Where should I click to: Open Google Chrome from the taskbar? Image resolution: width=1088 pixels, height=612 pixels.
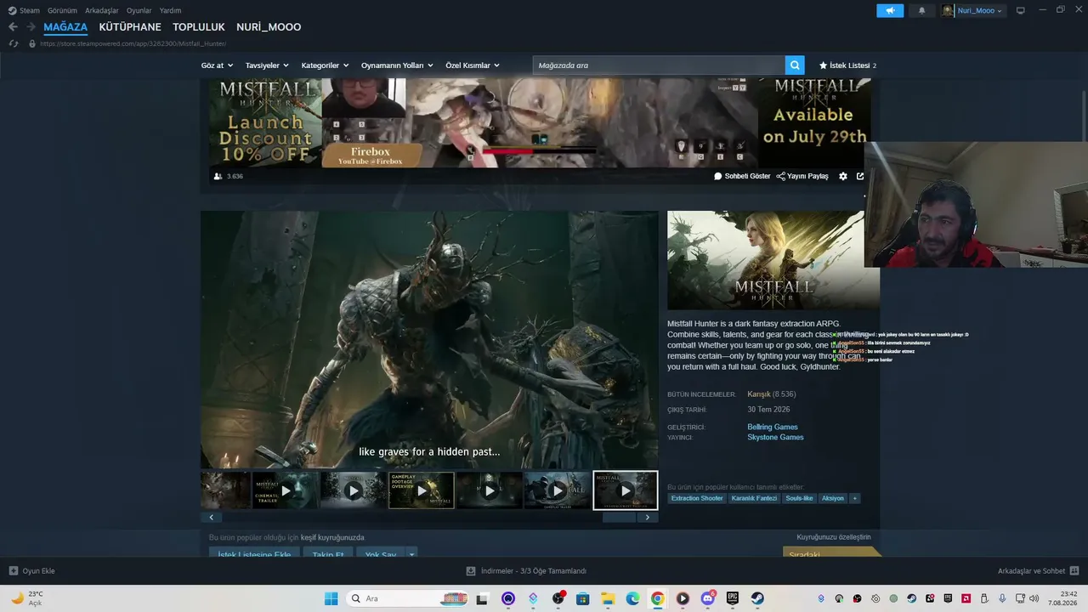[657, 598]
